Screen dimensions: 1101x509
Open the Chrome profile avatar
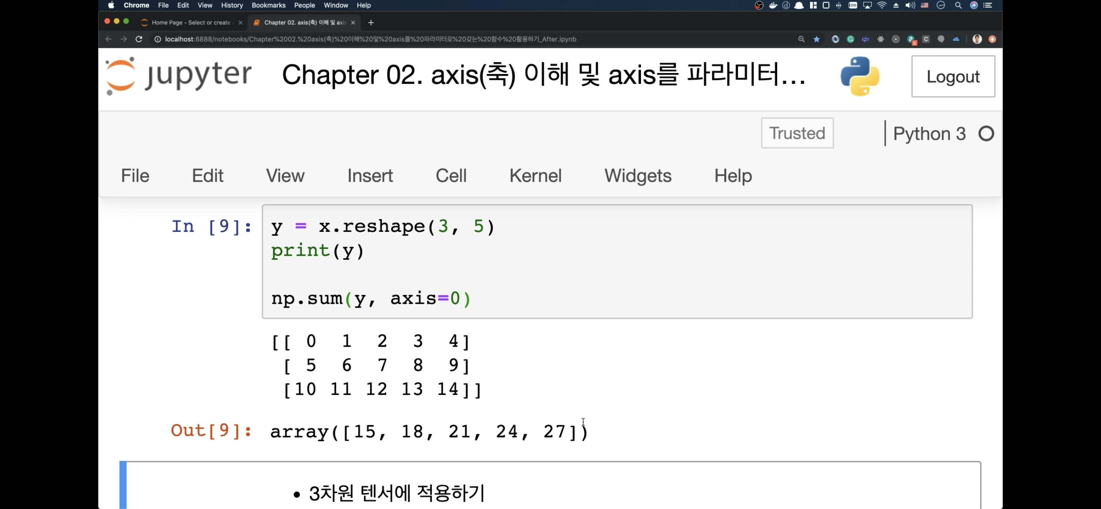pyautogui.click(x=977, y=39)
